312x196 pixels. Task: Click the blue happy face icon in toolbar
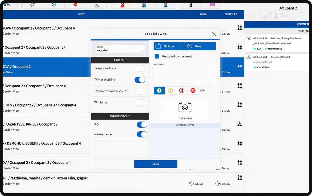point(54,5)
